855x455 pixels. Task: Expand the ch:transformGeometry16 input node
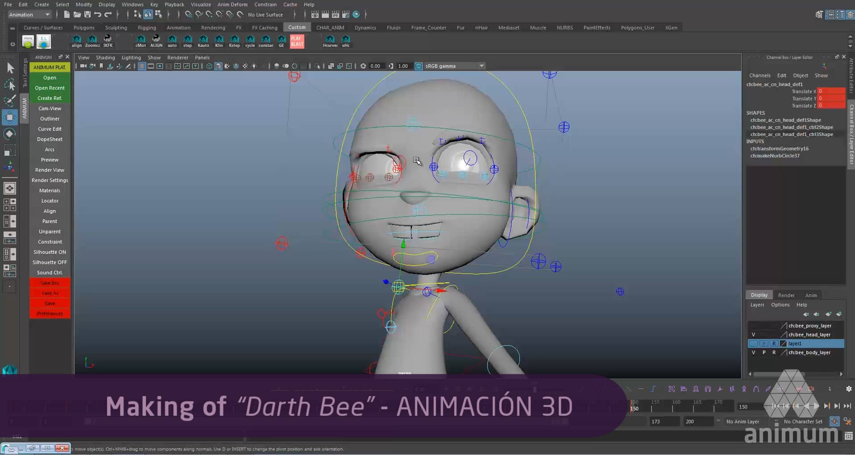point(780,149)
